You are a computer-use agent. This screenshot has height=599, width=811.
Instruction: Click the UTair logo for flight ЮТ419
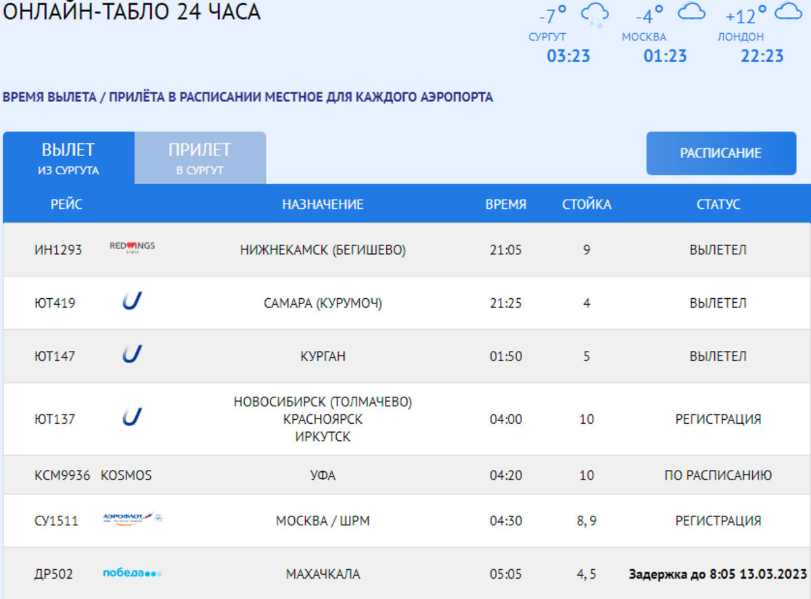point(132,302)
